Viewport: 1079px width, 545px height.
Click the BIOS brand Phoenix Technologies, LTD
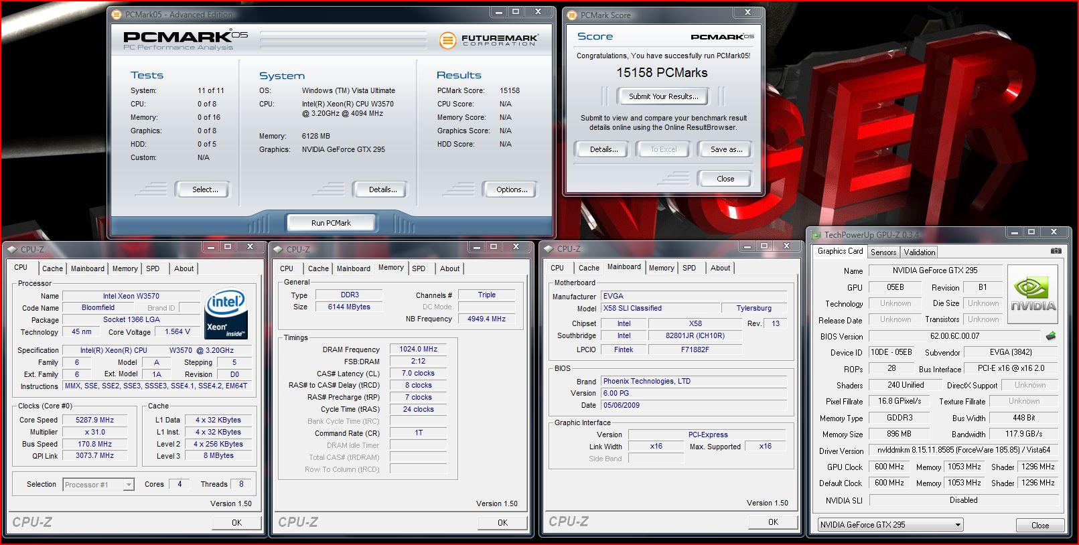point(693,381)
